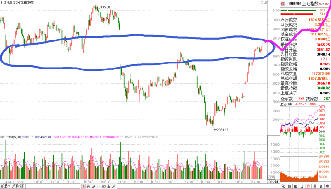Open the 30分钟 period selector at bottom right
Image resolution: width=331 pixels, height=189 pixels.
tap(272, 183)
